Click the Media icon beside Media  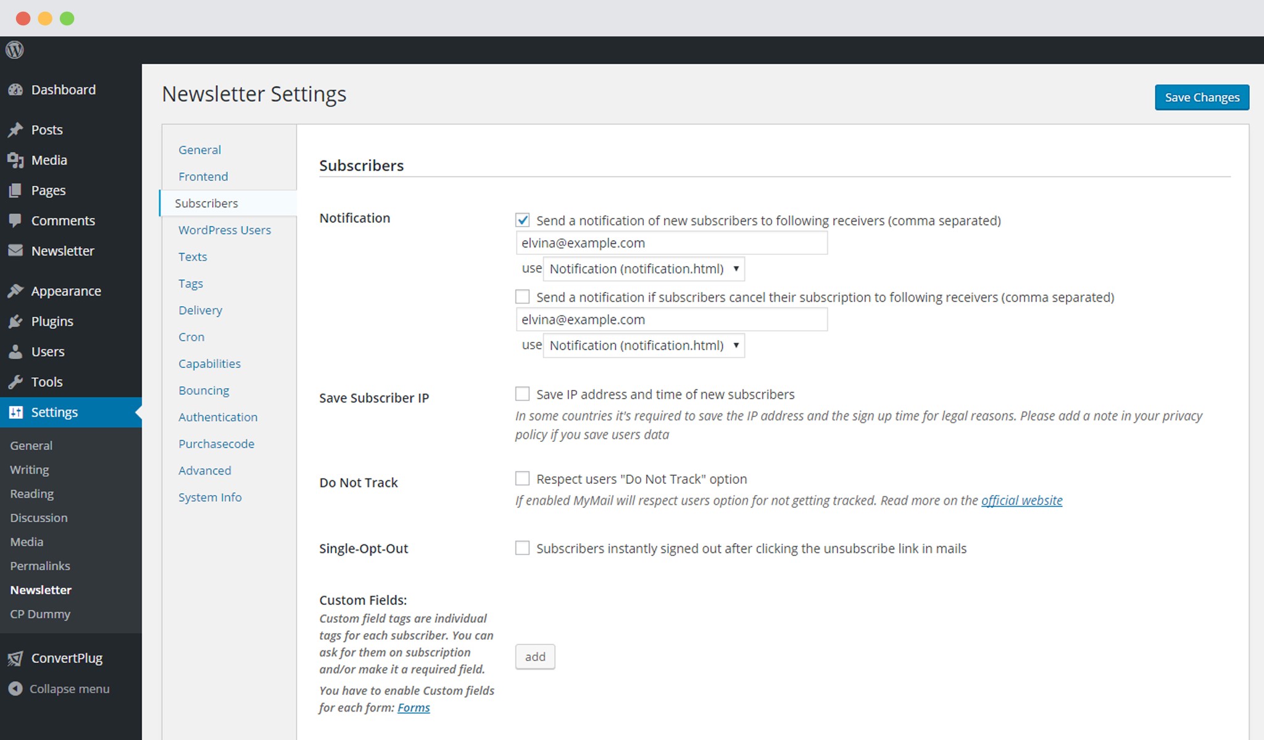15,160
